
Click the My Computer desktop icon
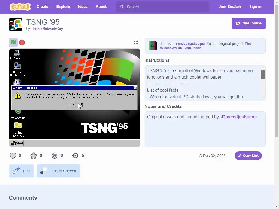(17, 55)
